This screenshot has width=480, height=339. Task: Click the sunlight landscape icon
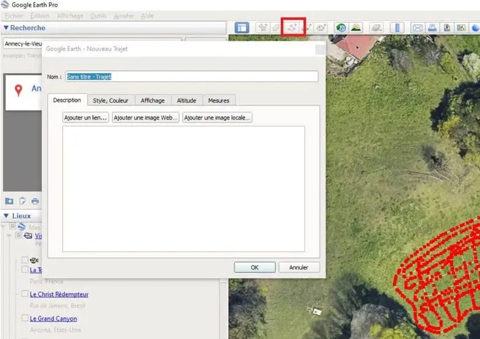(x=356, y=27)
